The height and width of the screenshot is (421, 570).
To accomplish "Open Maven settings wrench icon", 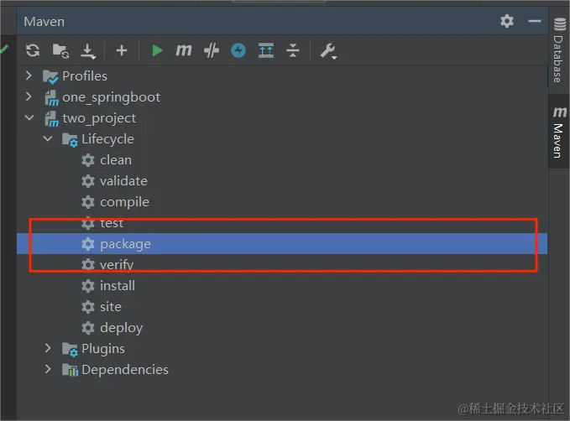I will point(328,51).
